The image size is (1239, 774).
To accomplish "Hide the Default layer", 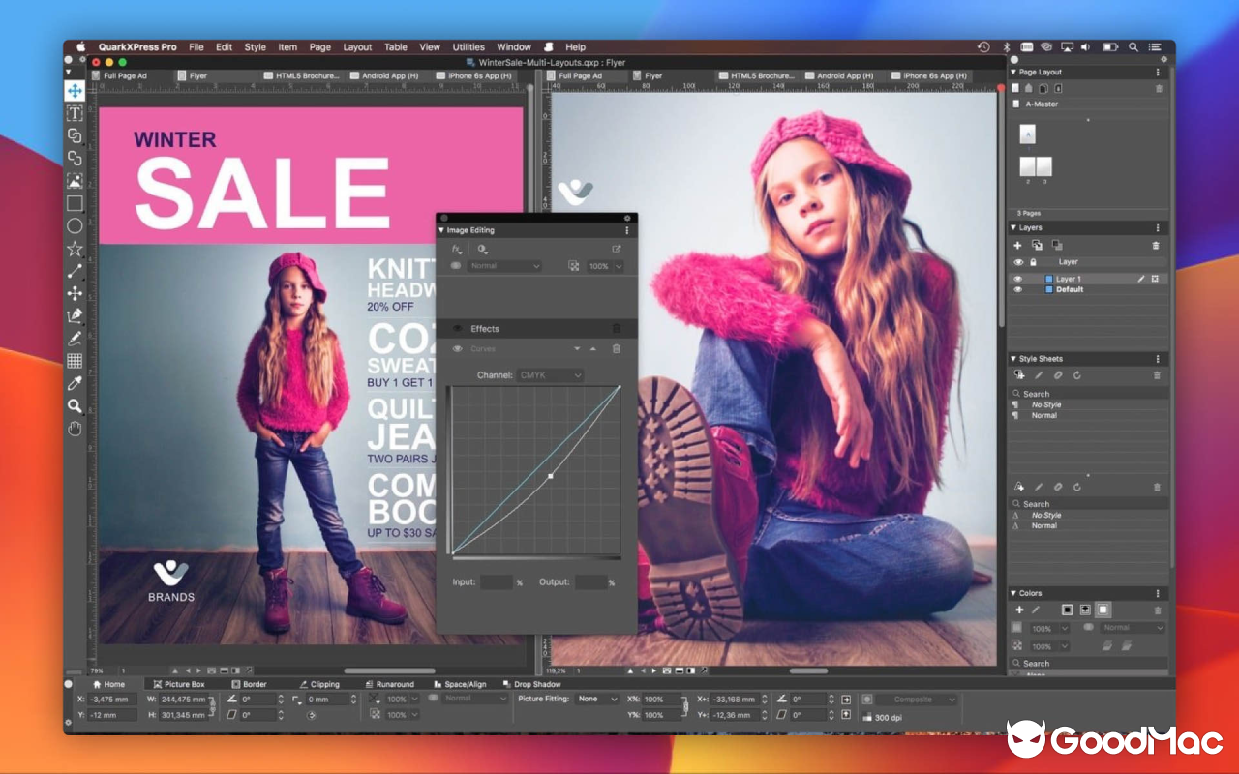I will click(x=1016, y=289).
